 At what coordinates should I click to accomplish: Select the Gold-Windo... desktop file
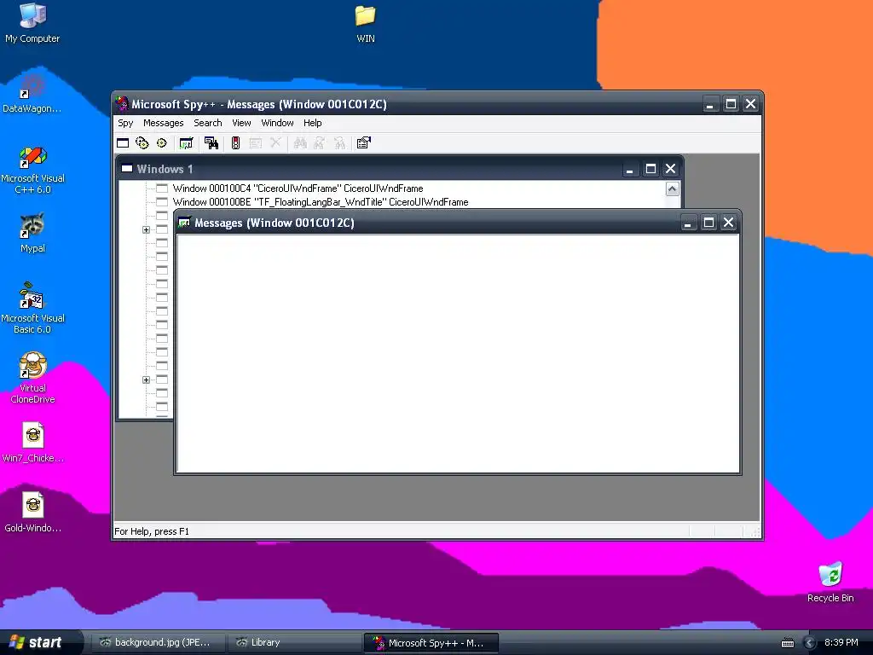point(33,513)
